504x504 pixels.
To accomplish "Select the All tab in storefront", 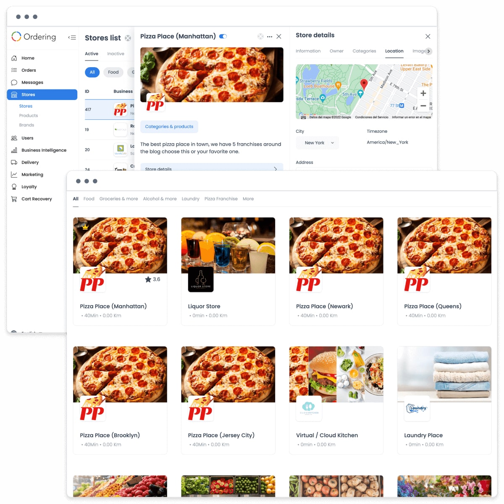I will 76,199.
